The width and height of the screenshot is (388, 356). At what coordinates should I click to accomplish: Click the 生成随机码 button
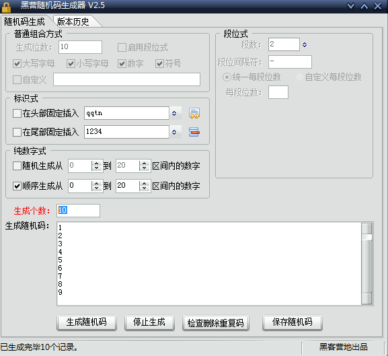point(87,322)
